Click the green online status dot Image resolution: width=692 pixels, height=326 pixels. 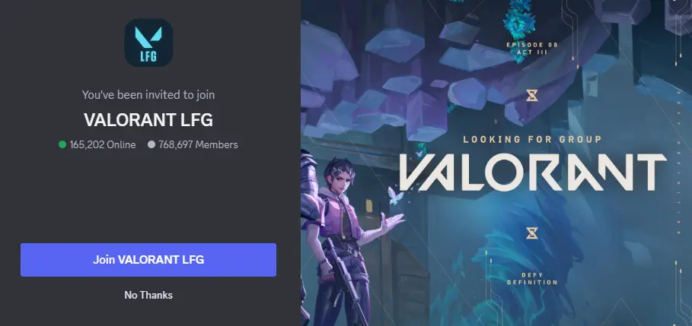point(62,144)
